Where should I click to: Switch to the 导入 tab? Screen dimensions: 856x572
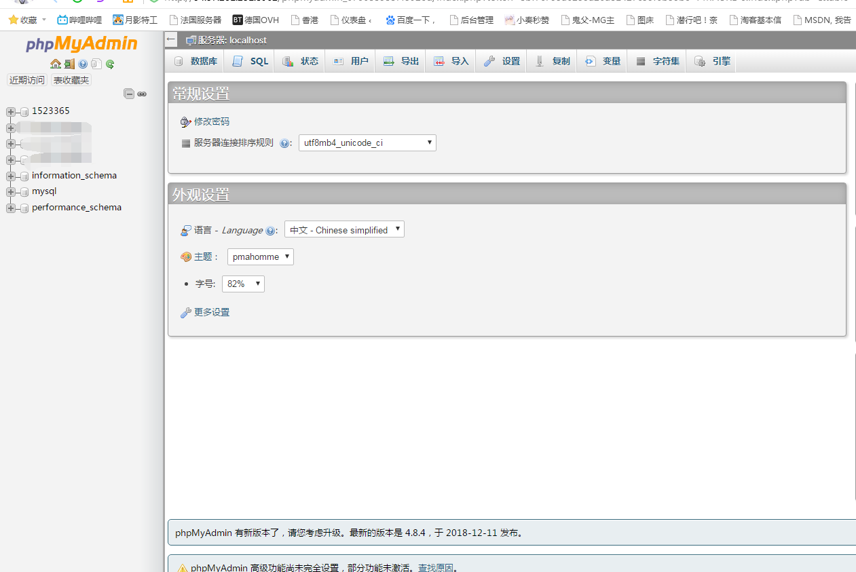coord(451,61)
